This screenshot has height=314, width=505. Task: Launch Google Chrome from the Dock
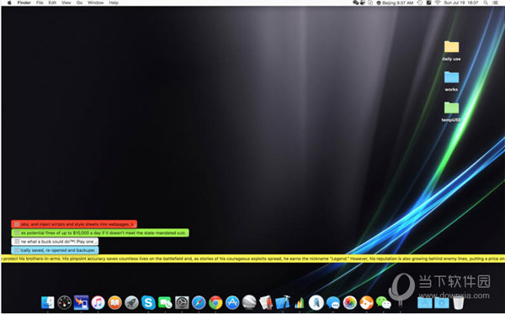[215, 302]
